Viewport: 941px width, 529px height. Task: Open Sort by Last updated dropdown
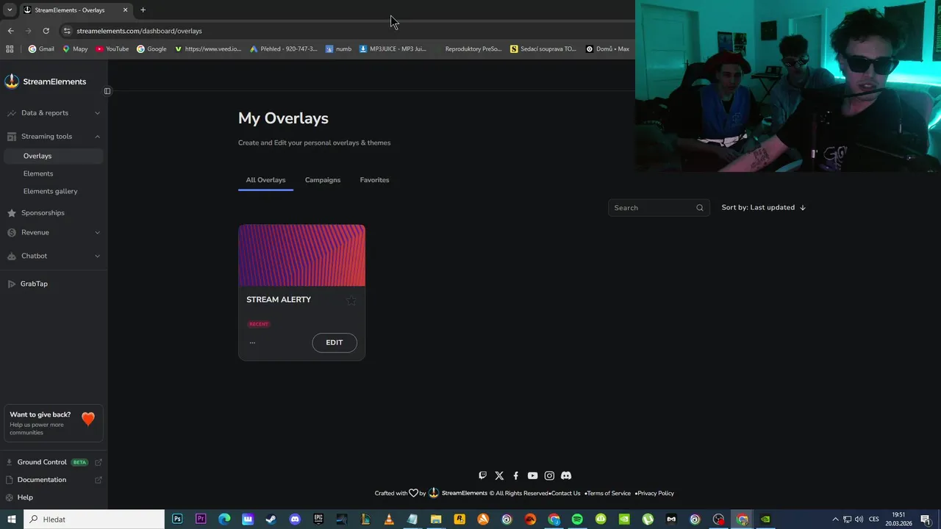tap(763, 208)
